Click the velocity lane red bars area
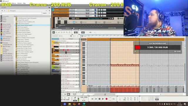Viewport: 188px width, 106px height. point(125,89)
